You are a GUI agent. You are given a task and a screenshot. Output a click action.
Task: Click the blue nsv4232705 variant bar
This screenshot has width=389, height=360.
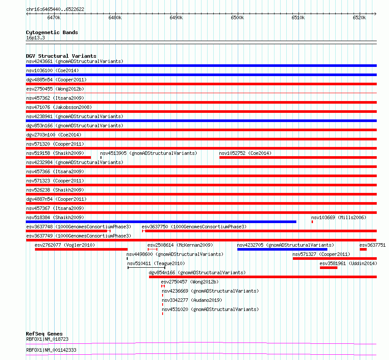coord(282,249)
